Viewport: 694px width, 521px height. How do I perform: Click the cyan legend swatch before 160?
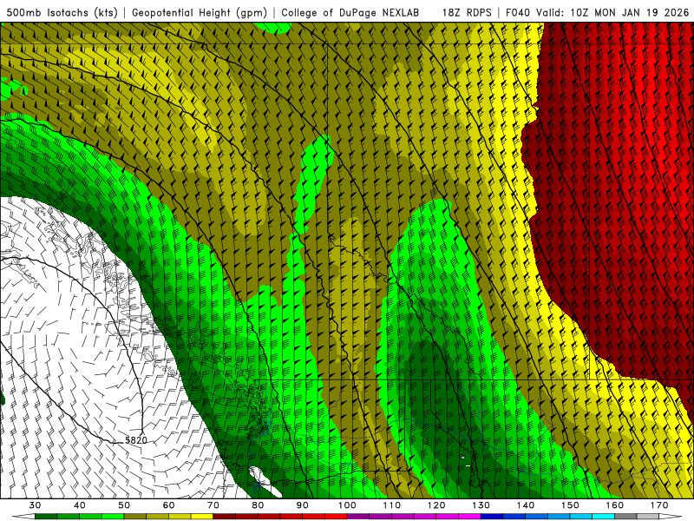[x=604, y=517]
